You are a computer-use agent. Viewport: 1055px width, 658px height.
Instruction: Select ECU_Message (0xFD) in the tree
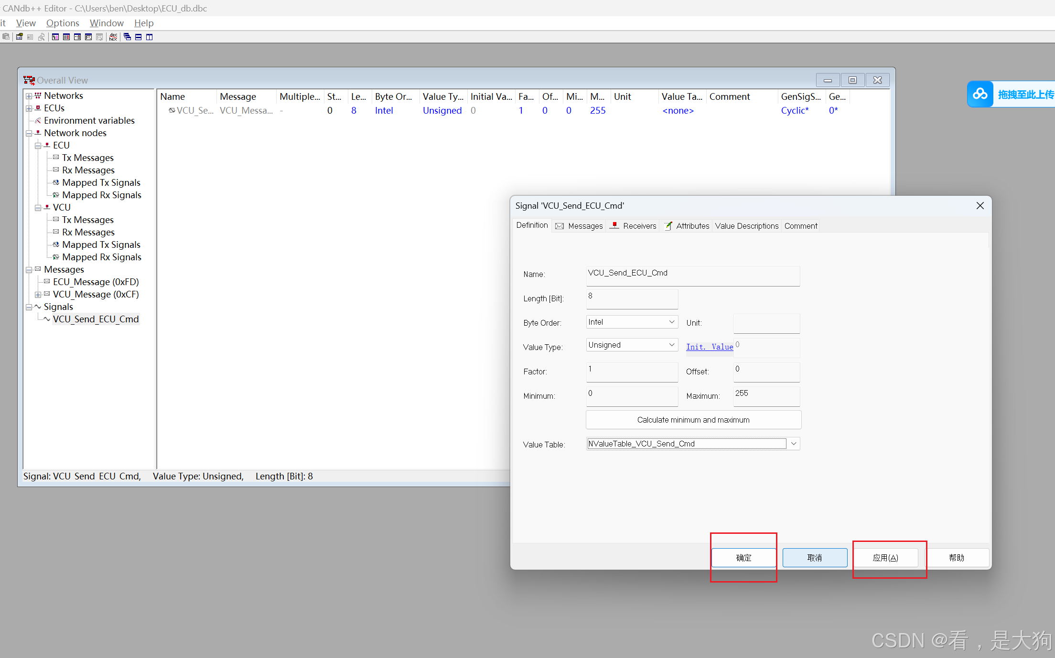pyautogui.click(x=96, y=282)
